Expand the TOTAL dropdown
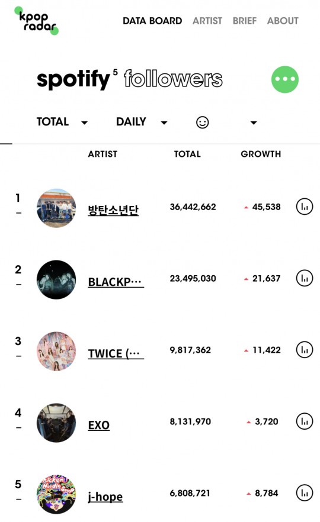Image resolution: width=320 pixels, height=522 pixels. point(62,122)
